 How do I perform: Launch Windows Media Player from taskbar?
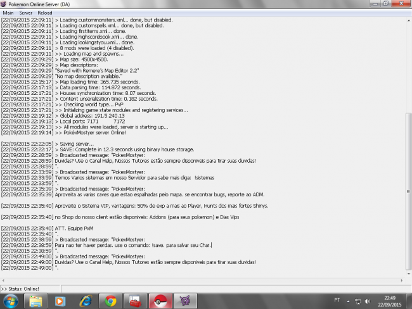(x=60, y=301)
